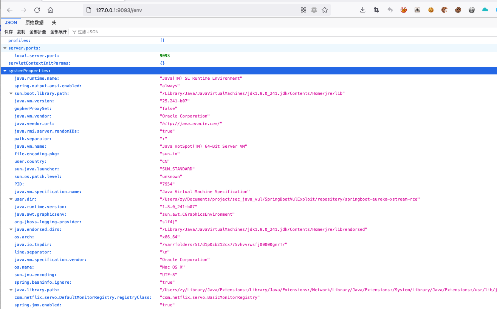
Task: Select the profiles: row
Action: point(248,40)
